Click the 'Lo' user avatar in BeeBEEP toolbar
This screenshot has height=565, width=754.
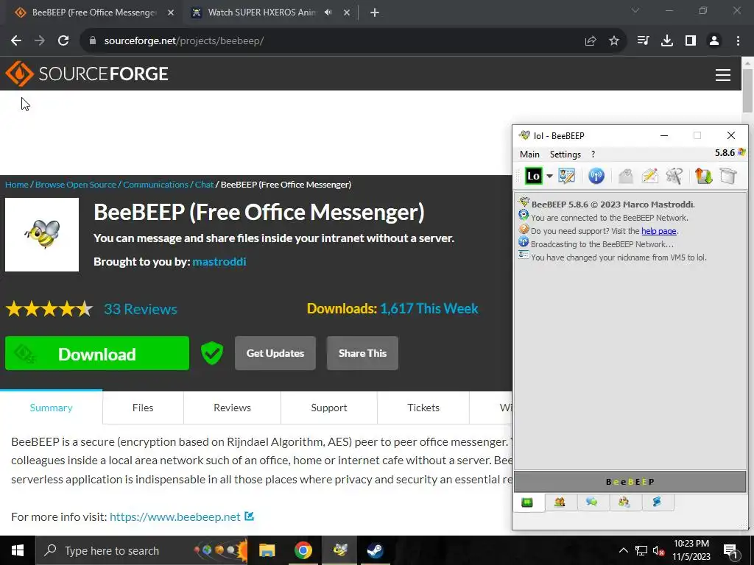[x=533, y=176]
